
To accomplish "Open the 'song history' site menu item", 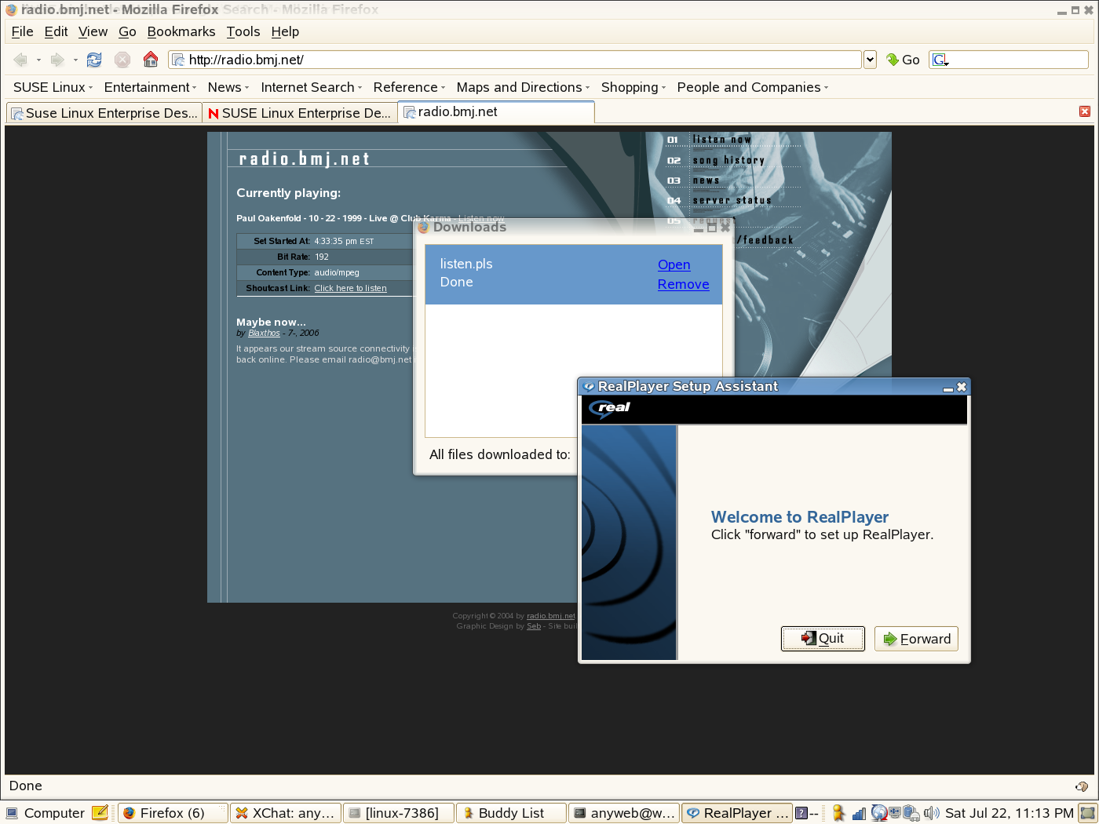I will point(728,160).
